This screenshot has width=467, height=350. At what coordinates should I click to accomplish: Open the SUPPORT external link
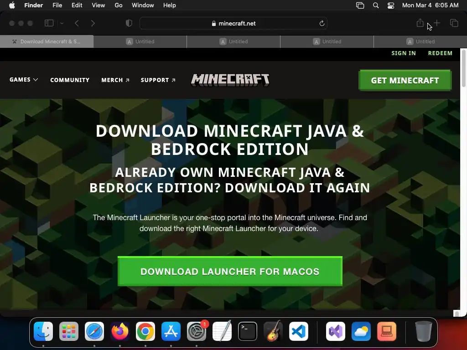click(x=158, y=80)
